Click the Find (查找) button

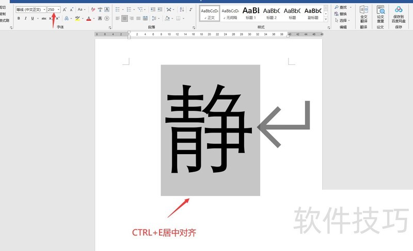(x=341, y=7)
